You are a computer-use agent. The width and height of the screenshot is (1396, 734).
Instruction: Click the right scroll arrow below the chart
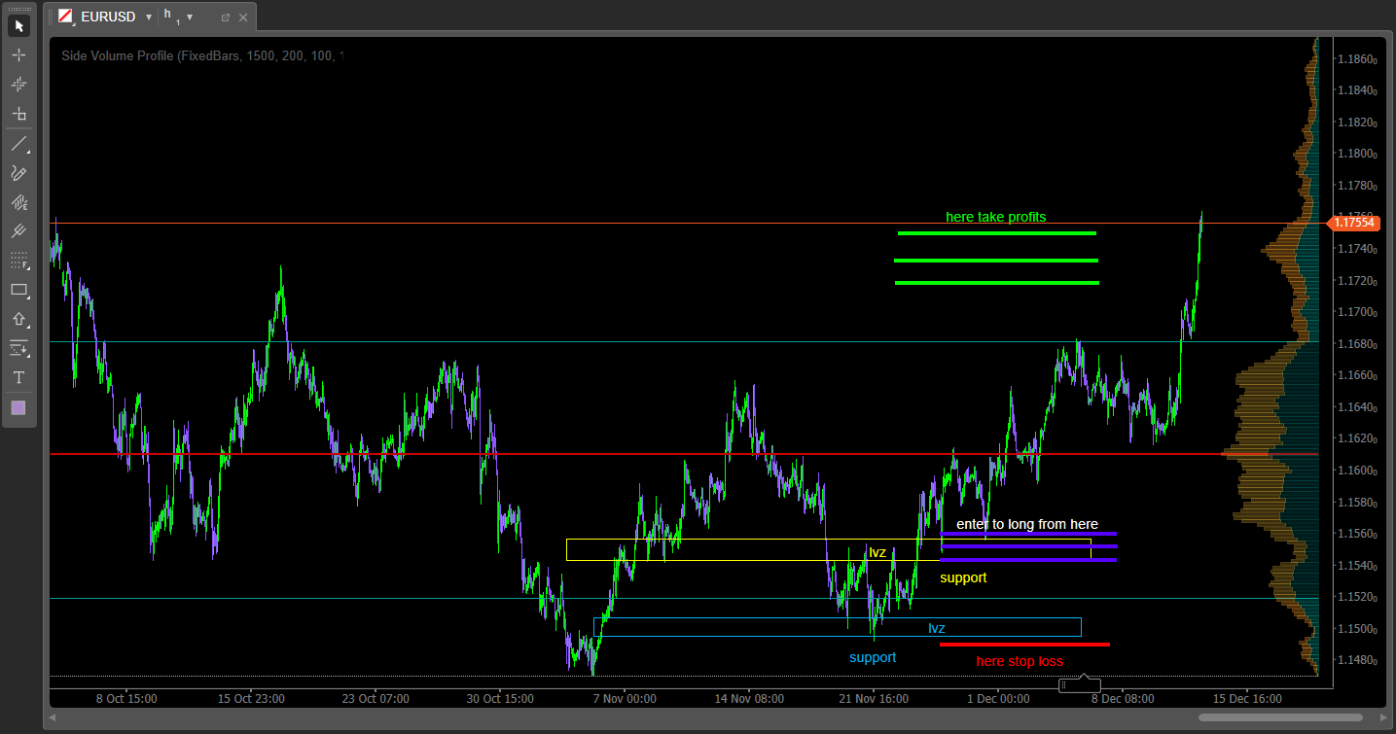point(1378,717)
